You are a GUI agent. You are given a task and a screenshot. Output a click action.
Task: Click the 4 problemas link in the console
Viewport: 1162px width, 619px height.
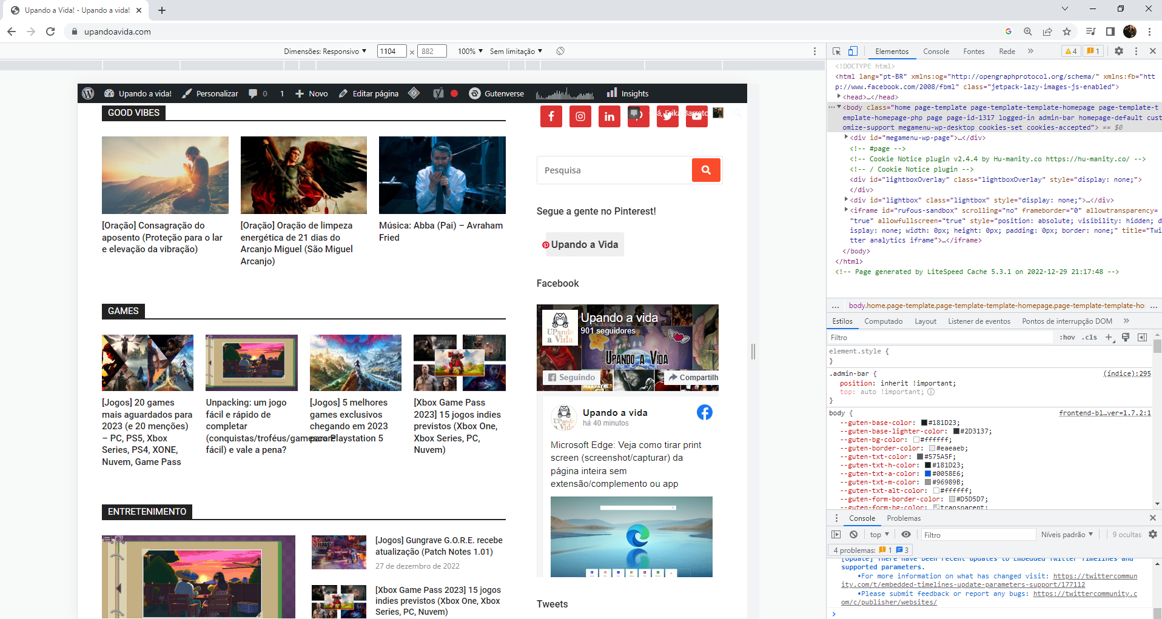[x=852, y=550]
